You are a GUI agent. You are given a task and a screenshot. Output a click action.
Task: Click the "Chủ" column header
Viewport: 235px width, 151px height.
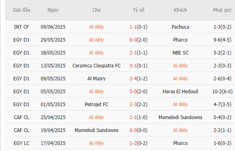pos(97,10)
